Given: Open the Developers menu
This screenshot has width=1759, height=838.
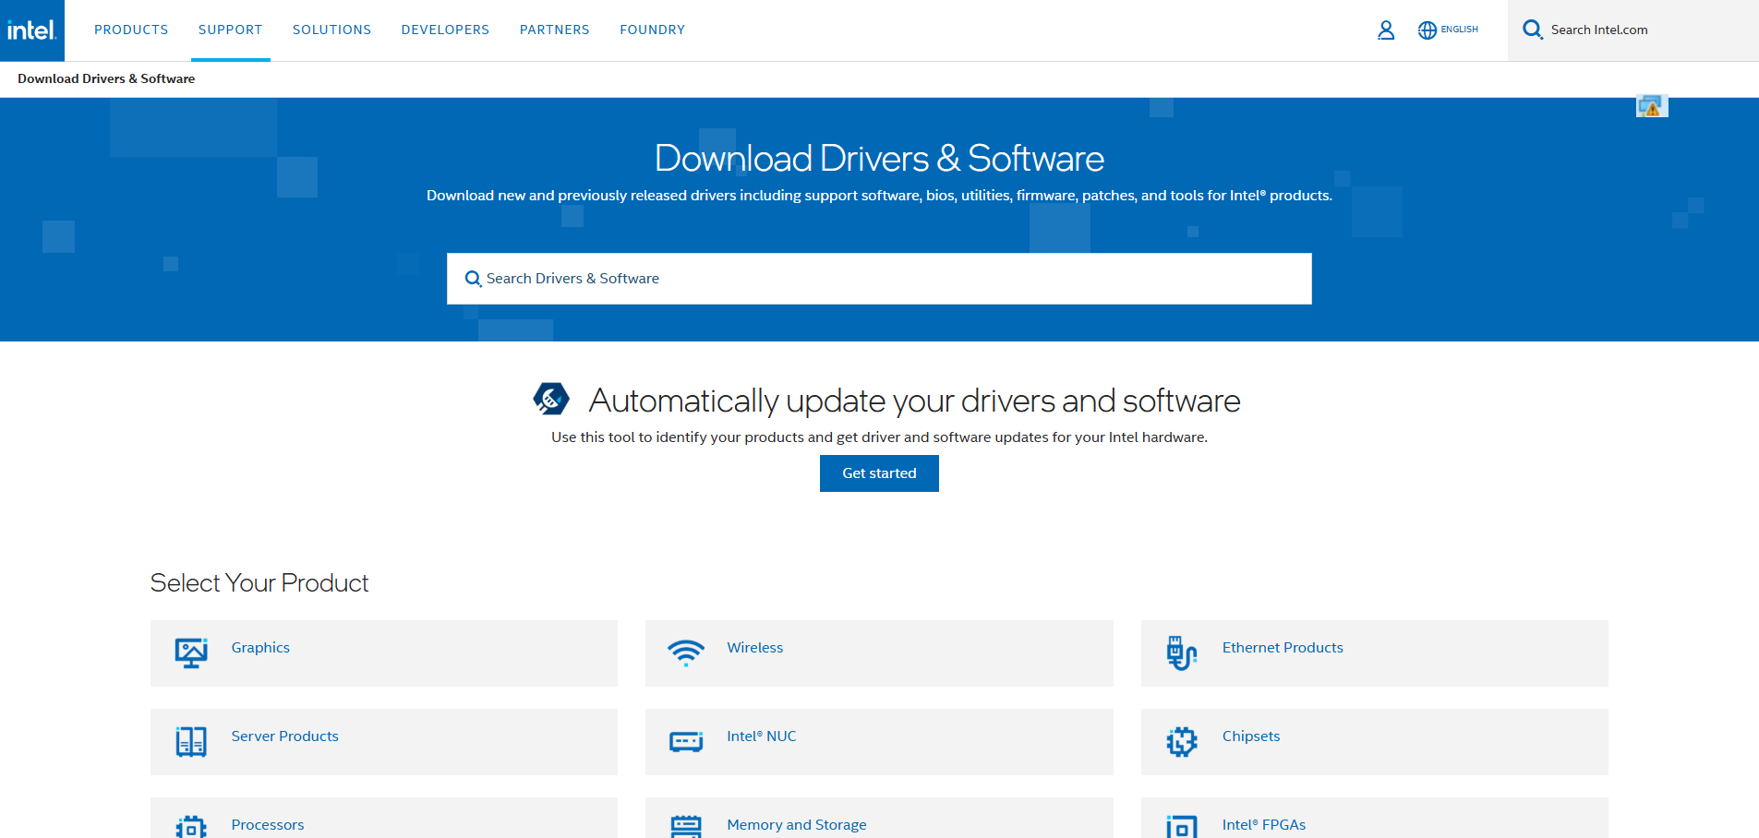Looking at the screenshot, I should pyautogui.click(x=445, y=30).
